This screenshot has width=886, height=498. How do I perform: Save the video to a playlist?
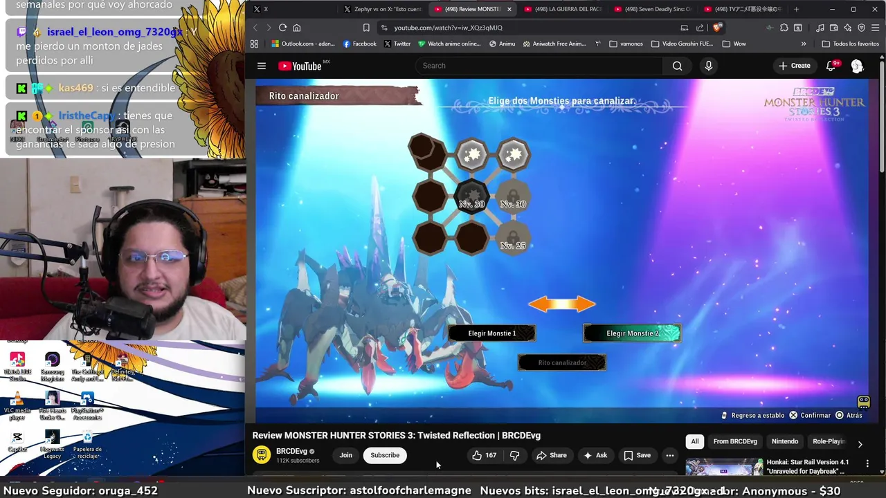[x=637, y=455]
